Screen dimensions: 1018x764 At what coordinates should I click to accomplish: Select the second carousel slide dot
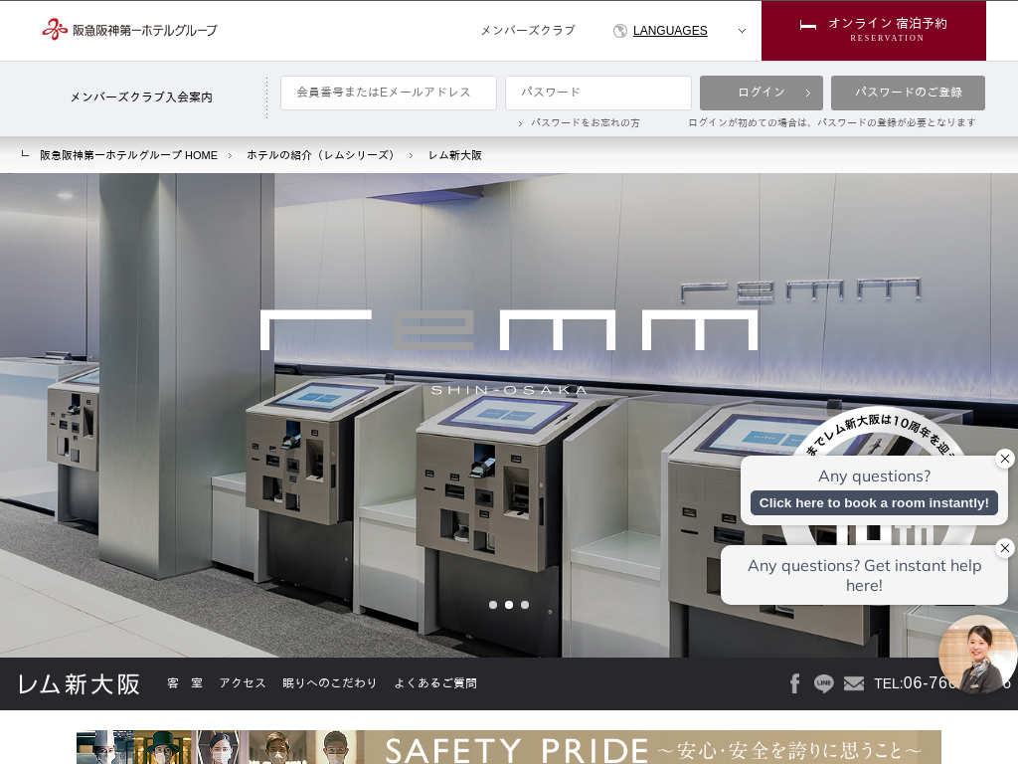[509, 605]
